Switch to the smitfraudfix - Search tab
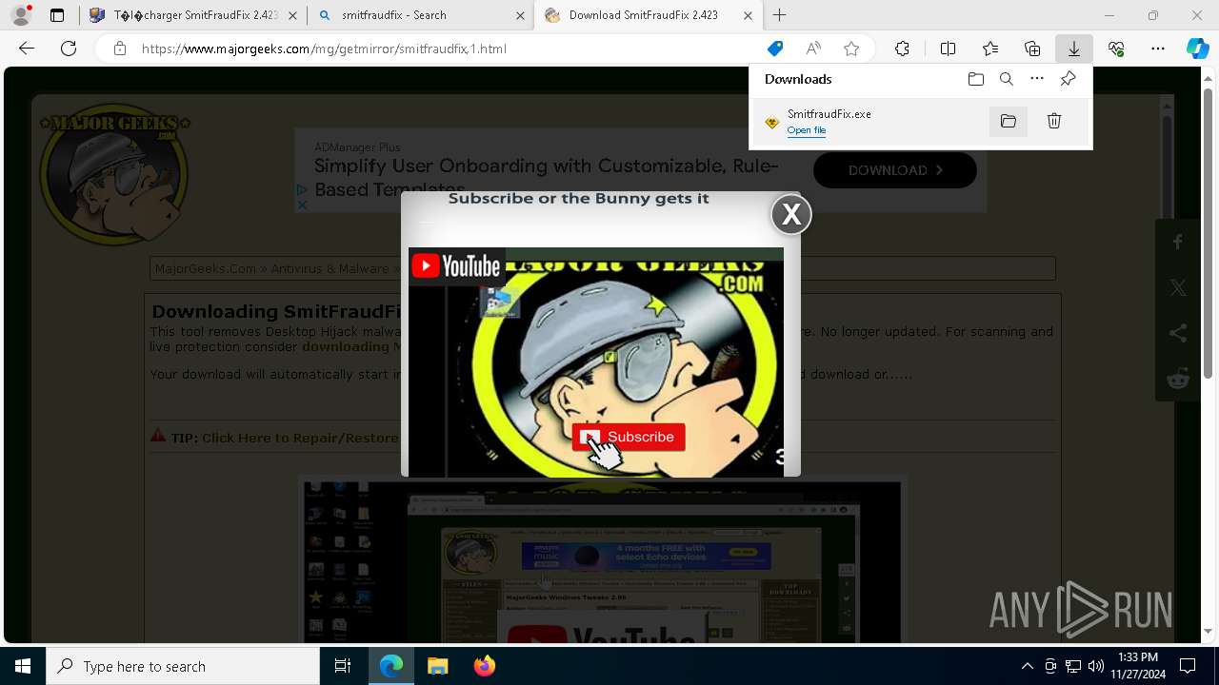 point(422,15)
